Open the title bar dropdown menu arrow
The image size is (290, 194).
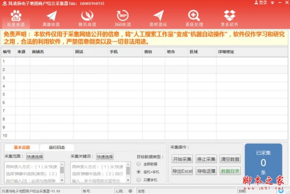(273, 3)
